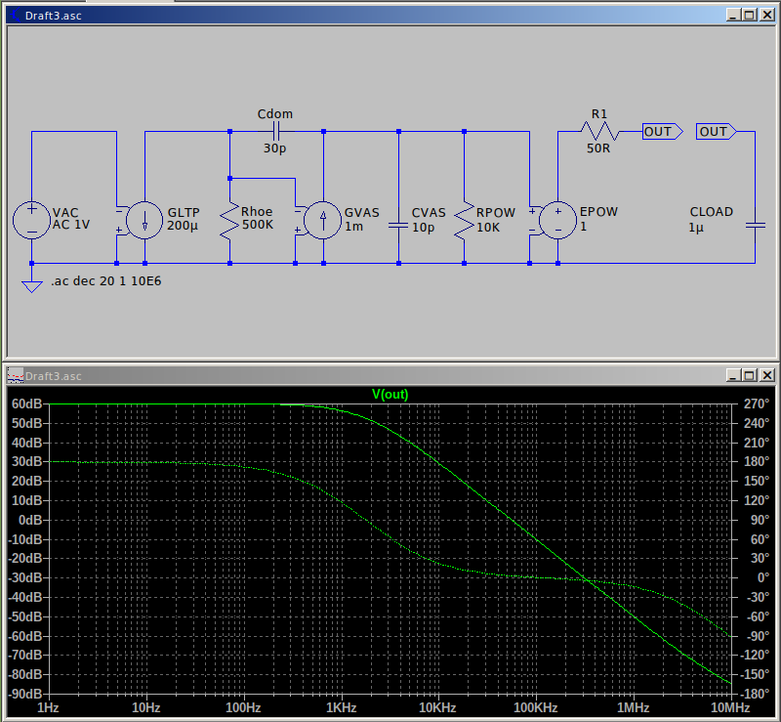Maximize the schematic window

749,15
